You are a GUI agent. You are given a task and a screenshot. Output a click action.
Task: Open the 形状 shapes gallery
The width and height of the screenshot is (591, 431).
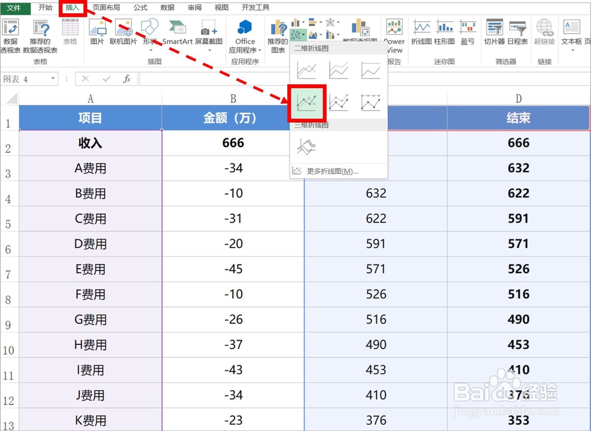click(x=150, y=34)
